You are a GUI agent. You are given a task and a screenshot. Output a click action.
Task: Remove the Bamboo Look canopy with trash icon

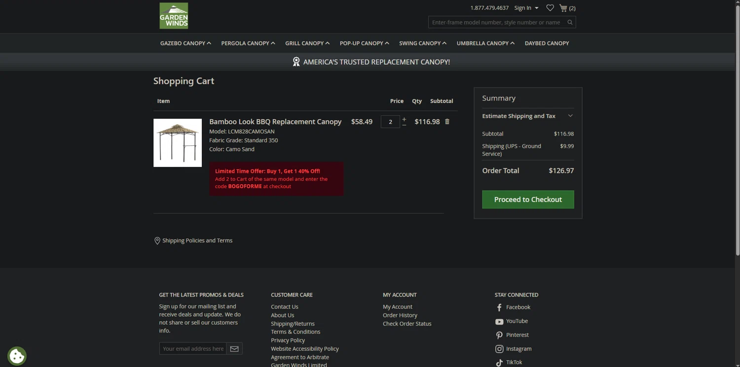click(x=447, y=122)
